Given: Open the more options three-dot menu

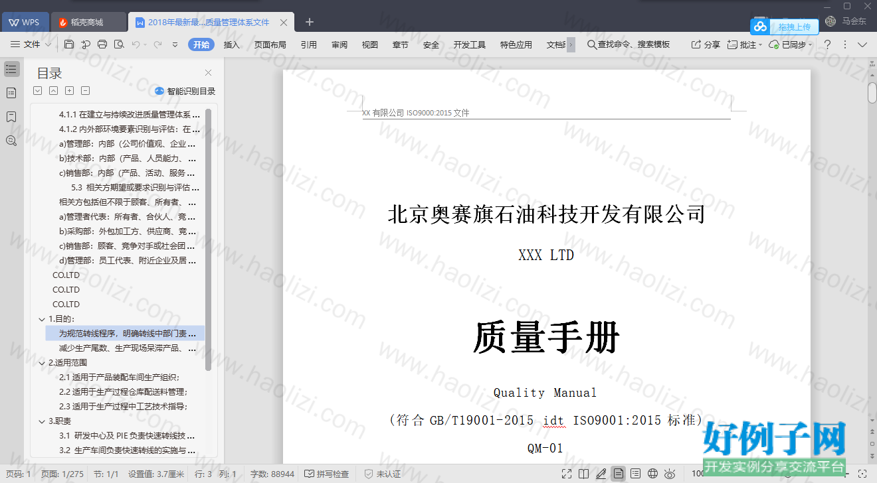Looking at the screenshot, I should tap(845, 44).
